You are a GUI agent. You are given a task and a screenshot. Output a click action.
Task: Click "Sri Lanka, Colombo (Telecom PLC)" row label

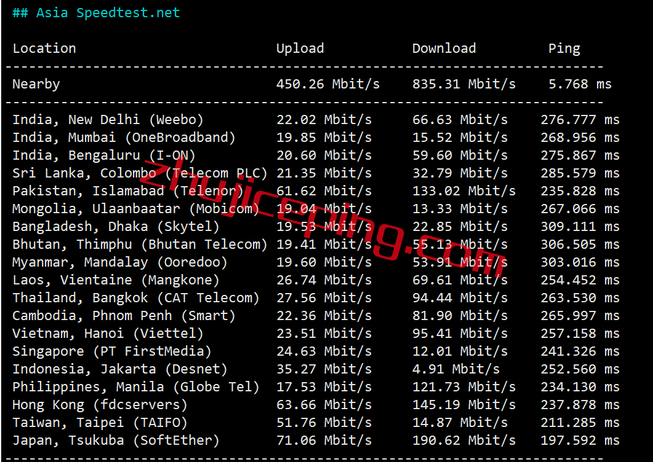coord(140,173)
